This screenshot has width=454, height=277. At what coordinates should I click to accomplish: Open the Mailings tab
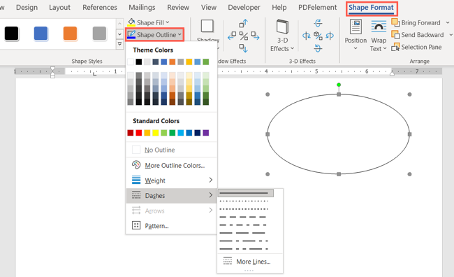click(142, 7)
